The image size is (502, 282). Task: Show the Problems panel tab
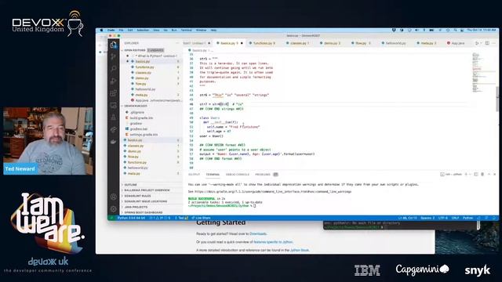pyautogui.click(x=267, y=174)
